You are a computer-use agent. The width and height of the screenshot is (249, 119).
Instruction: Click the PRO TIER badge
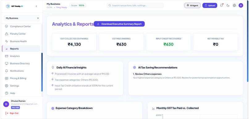pyautogui.click(x=15, y=108)
